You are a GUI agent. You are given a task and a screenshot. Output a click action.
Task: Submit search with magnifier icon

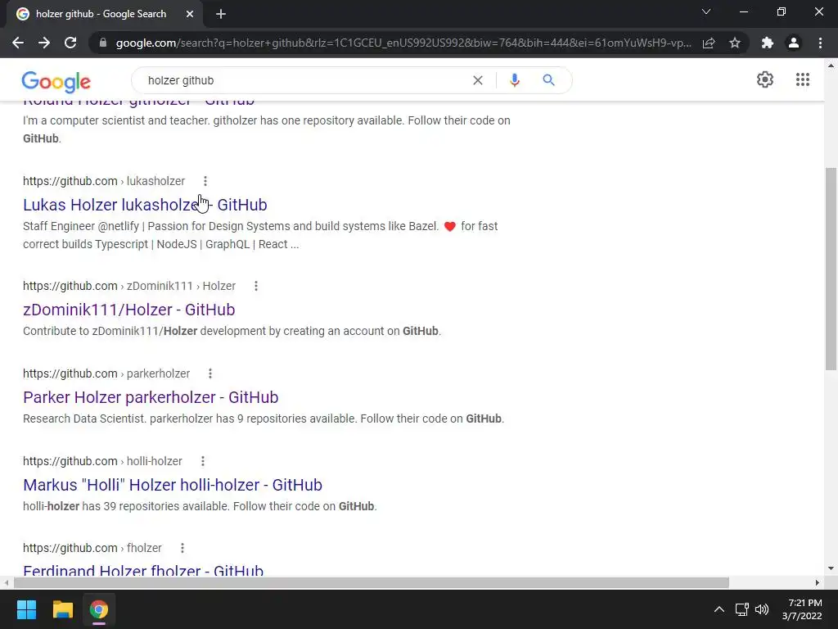pyautogui.click(x=548, y=80)
